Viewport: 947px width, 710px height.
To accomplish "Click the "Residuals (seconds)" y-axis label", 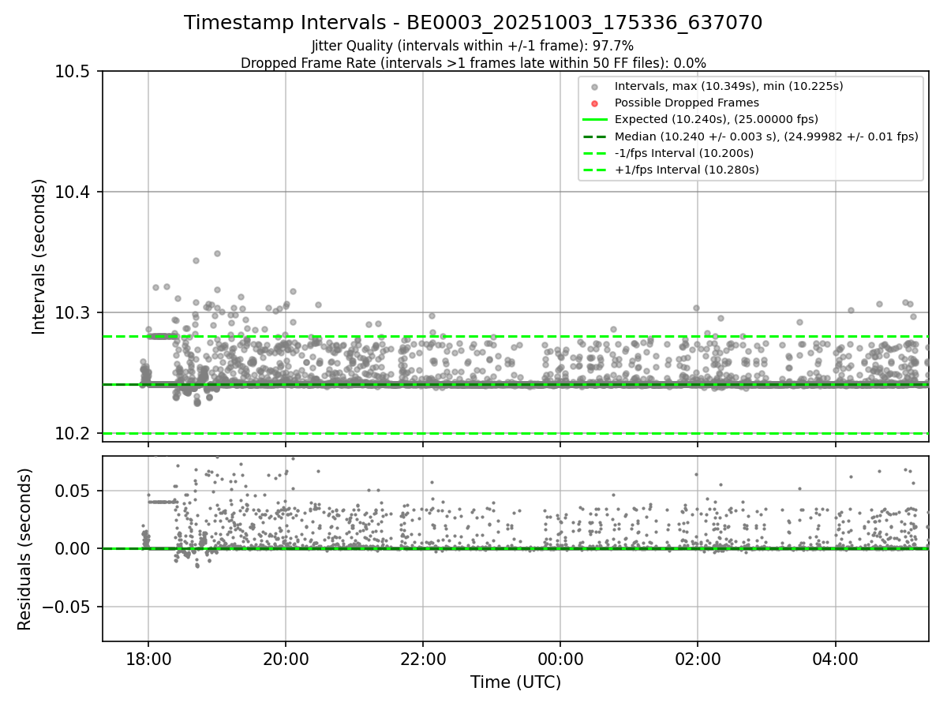I will pyautogui.click(x=24, y=549).
